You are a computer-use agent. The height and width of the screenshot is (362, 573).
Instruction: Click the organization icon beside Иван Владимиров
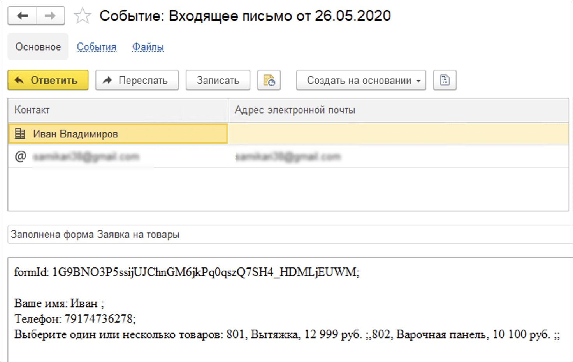[20, 134]
